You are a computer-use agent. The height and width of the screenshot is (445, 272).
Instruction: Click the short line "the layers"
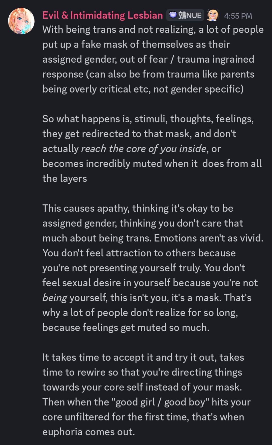tap(65, 179)
